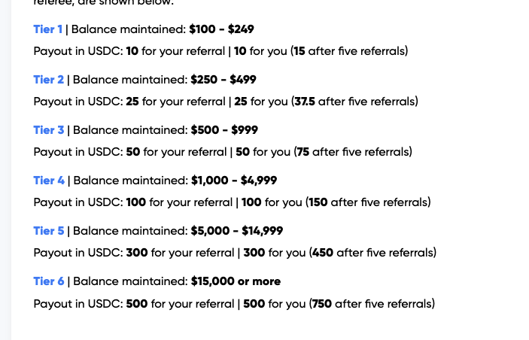Click 75 after five referrals text
Screen dimensions: 529x340
tap(353, 152)
